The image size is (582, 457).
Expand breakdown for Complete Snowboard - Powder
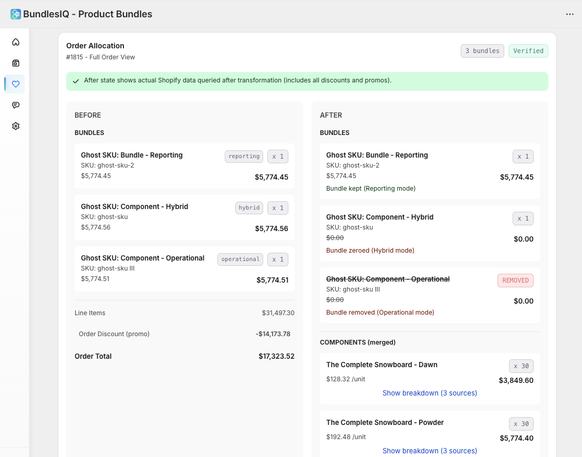430,451
